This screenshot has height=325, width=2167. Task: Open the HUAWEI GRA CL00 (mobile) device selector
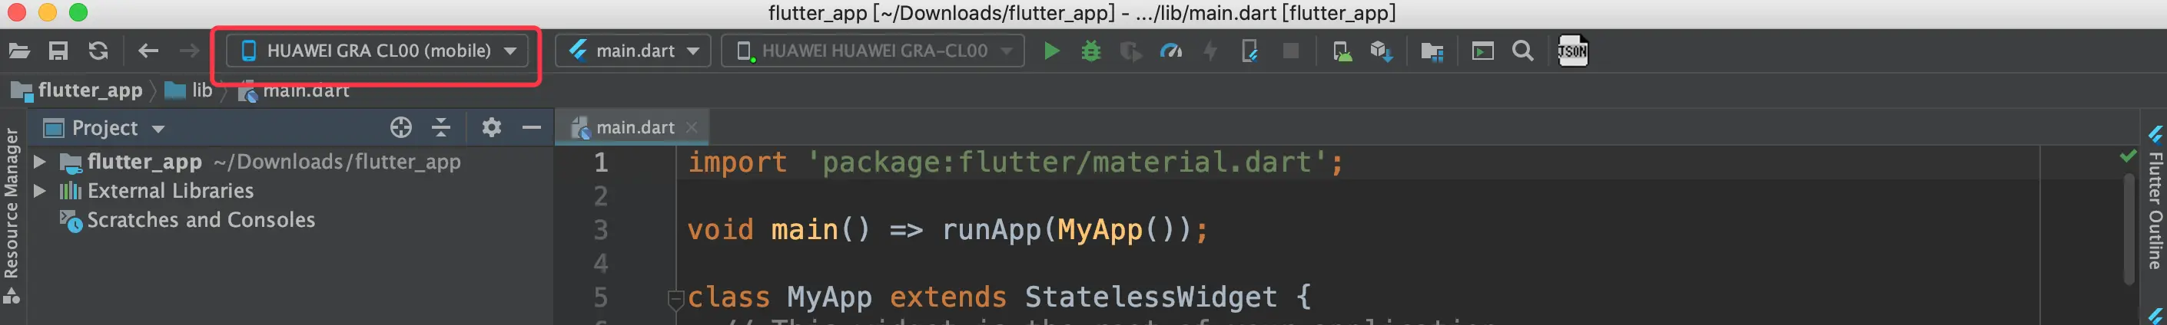pyautogui.click(x=378, y=51)
